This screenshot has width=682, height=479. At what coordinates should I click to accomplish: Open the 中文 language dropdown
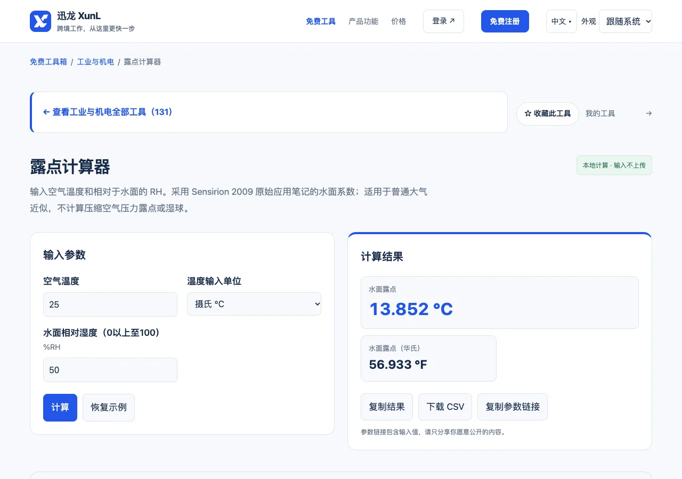click(562, 21)
